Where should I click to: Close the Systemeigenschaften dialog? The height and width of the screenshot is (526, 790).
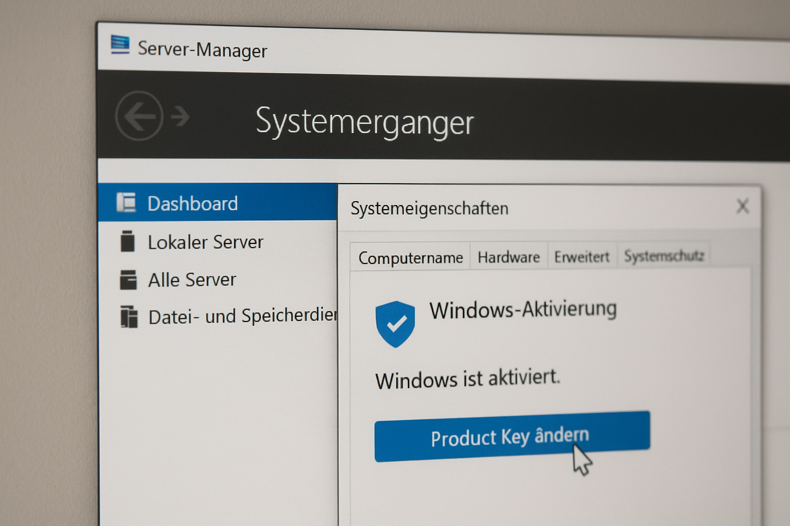click(x=742, y=206)
